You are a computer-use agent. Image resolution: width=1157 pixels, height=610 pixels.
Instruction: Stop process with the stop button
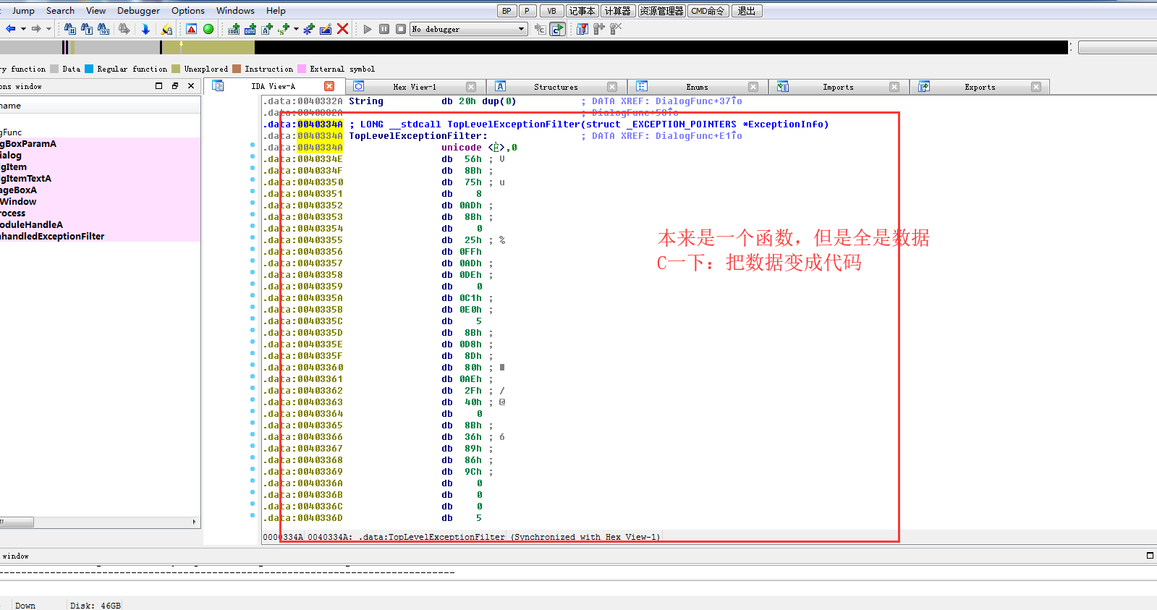401,29
